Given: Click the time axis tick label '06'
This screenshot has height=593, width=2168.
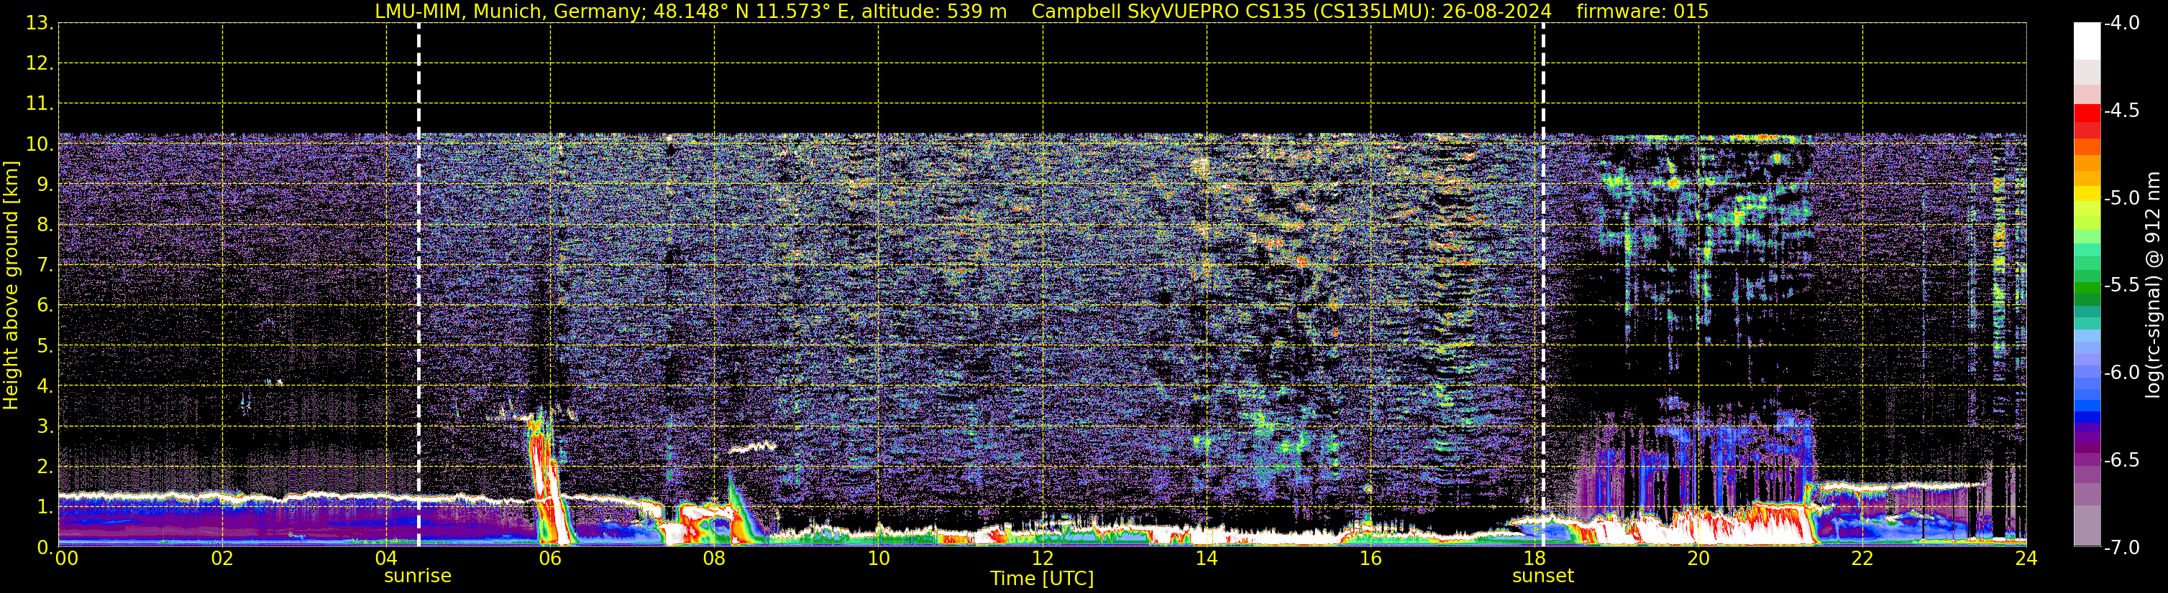Looking at the screenshot, I should (550, 559).
